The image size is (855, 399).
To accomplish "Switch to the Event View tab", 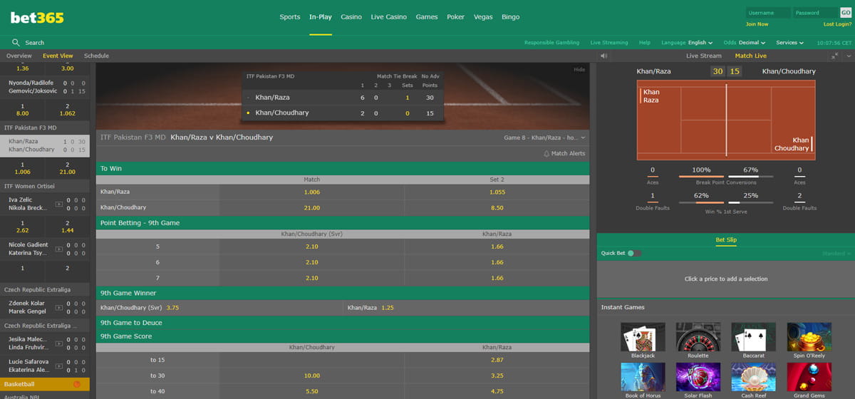I will tap(58, 56).
